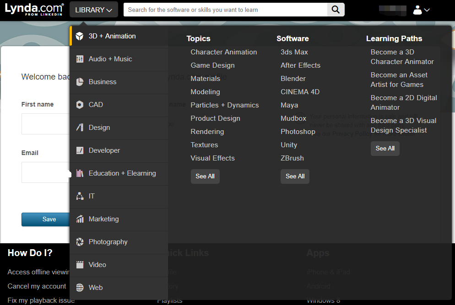This screenshot has width=455, height=305.
Task: Open the Unity software link
Action: [x=289, y=145]
